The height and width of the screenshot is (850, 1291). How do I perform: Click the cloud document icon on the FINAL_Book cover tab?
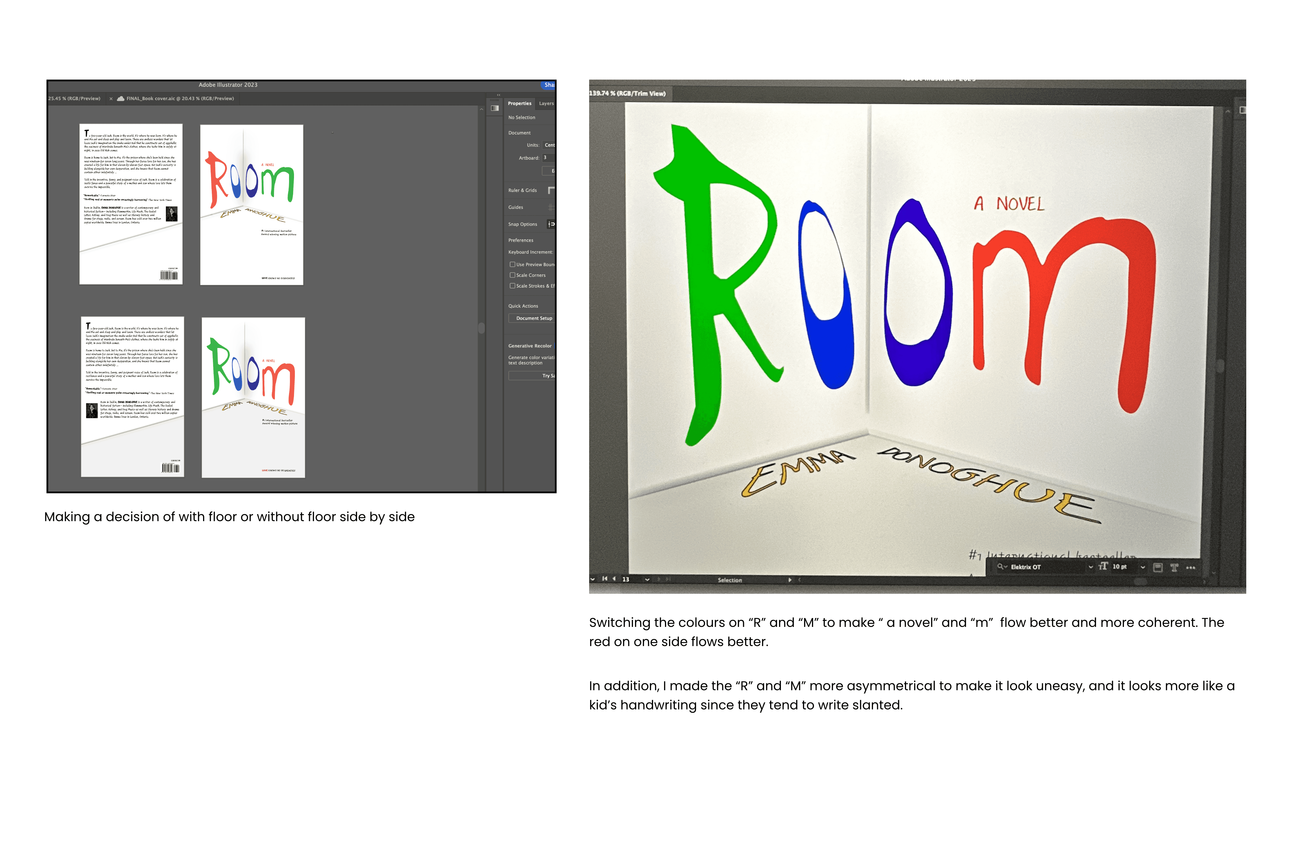pos(121,99)
